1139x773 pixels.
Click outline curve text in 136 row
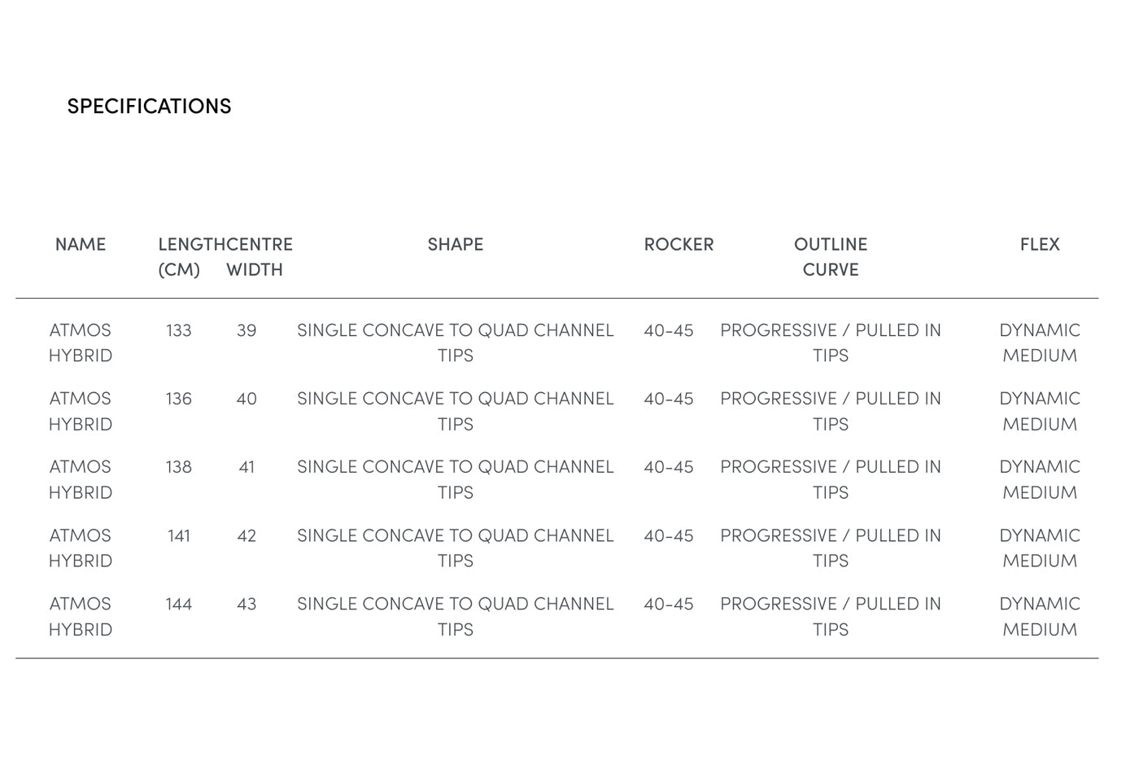831,411
